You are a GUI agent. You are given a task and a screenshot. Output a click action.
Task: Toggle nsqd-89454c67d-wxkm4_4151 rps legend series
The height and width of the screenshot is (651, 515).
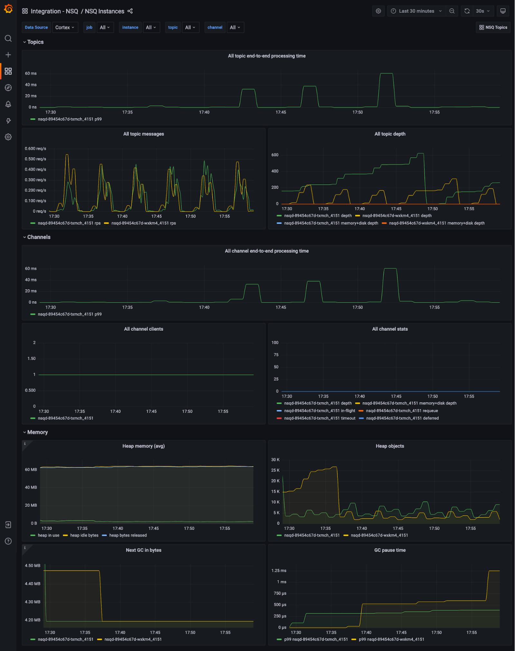[x=143, y=223]
